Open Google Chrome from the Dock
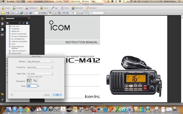 tap(27, 109)
